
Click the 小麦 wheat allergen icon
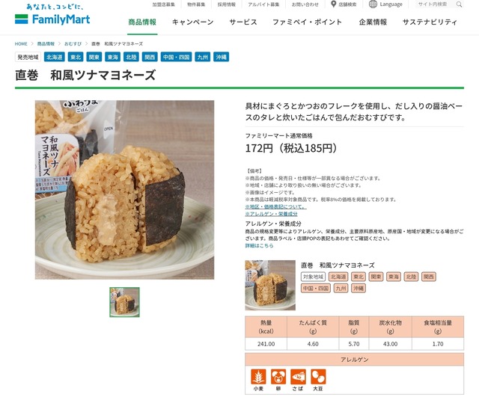pos(258,377)
